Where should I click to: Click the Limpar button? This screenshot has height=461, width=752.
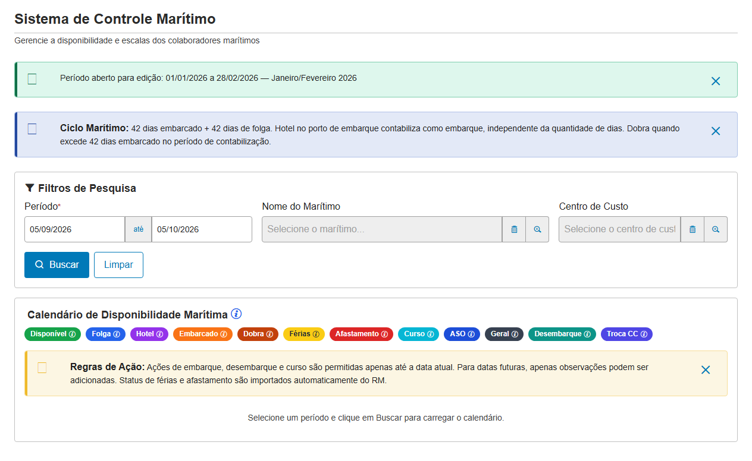point(118,265)
